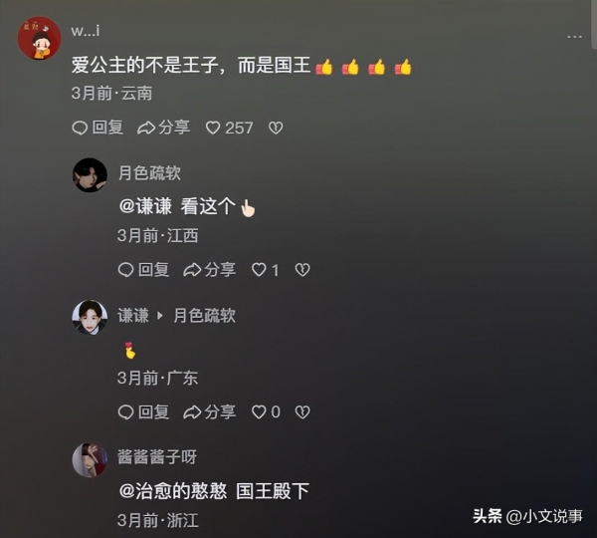Like w...i's comment with 257 likes

pos(229,128)
